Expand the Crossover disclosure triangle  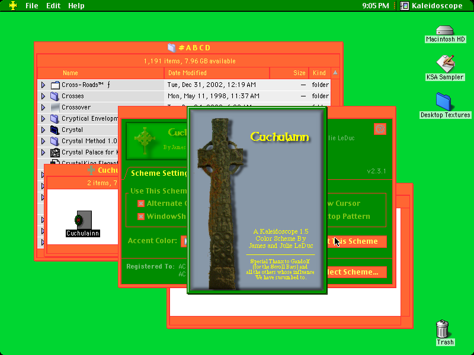coord(43,108)
